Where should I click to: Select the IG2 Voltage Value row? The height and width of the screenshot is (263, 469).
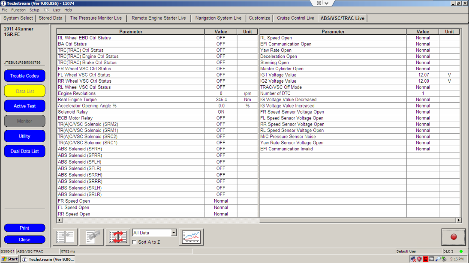[360, 81]
